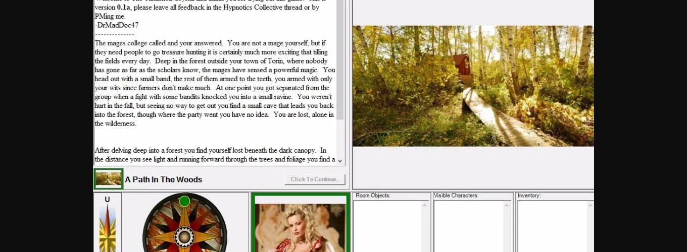
Task: Open the A Path In The Woods room thumbnail
Action: (108, 179)
